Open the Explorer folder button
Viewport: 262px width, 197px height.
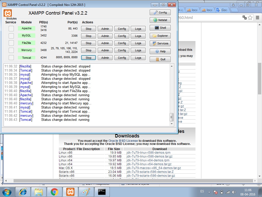coord(160,36)
